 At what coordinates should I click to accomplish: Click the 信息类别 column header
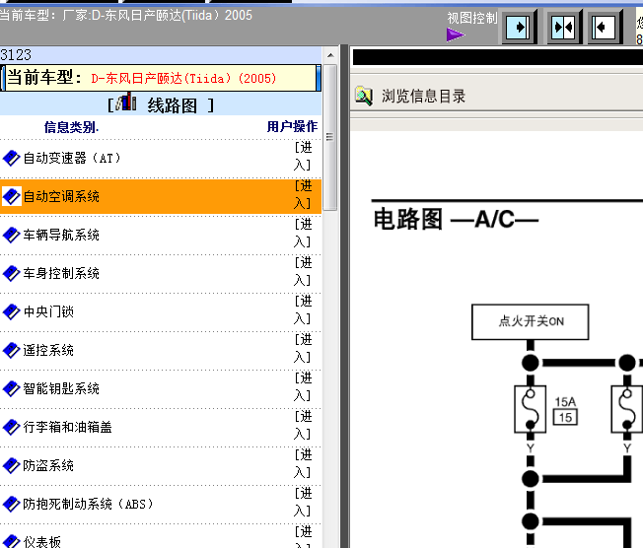click(x=71, y=127)
